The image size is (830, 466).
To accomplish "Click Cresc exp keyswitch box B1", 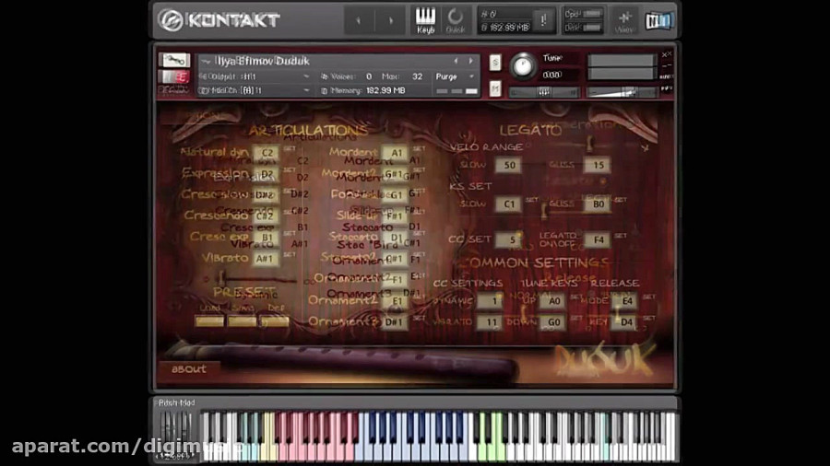I will click(x=267, y=238).
